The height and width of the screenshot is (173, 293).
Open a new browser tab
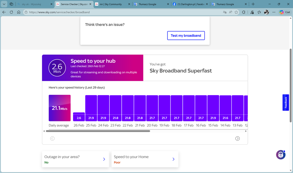tap(253, 4)
